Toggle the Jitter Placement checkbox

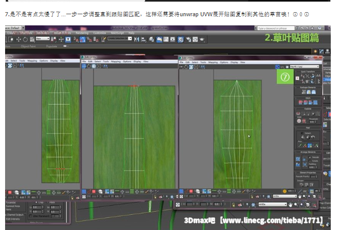point(31,216)
